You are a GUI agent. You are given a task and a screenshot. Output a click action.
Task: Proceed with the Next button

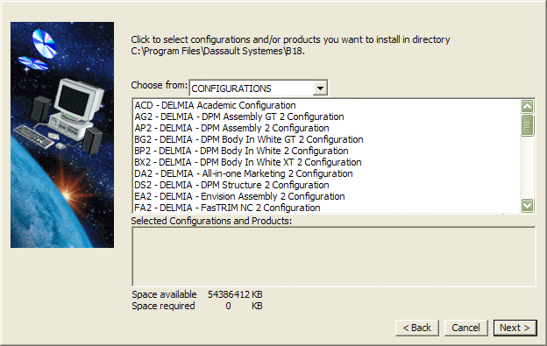coord(515,328)
